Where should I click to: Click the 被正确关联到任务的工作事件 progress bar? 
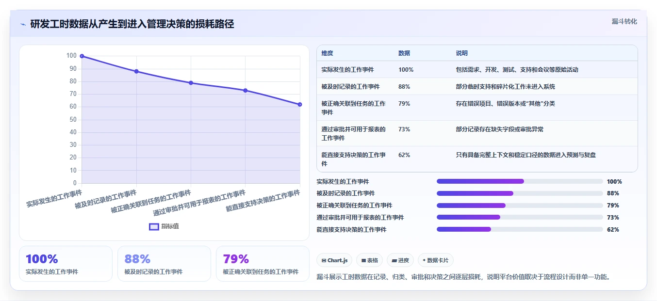520,206
